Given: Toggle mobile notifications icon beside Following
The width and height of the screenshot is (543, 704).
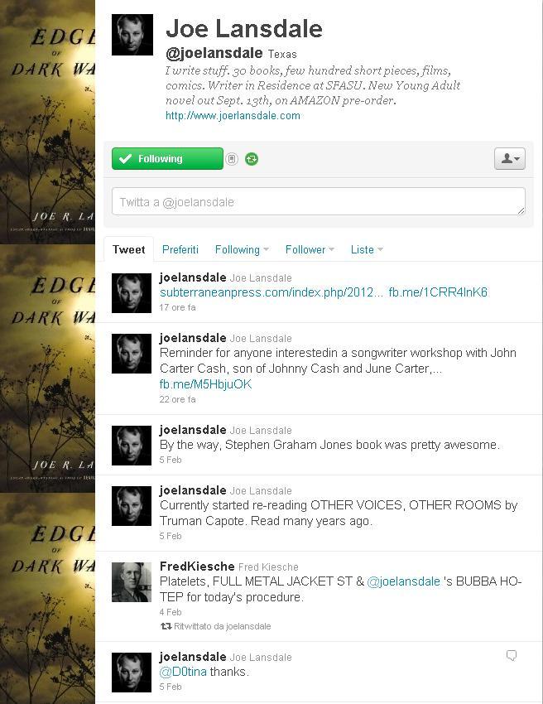Looking at the screenshot, I should pyautogui.click(x=232, y=159).
